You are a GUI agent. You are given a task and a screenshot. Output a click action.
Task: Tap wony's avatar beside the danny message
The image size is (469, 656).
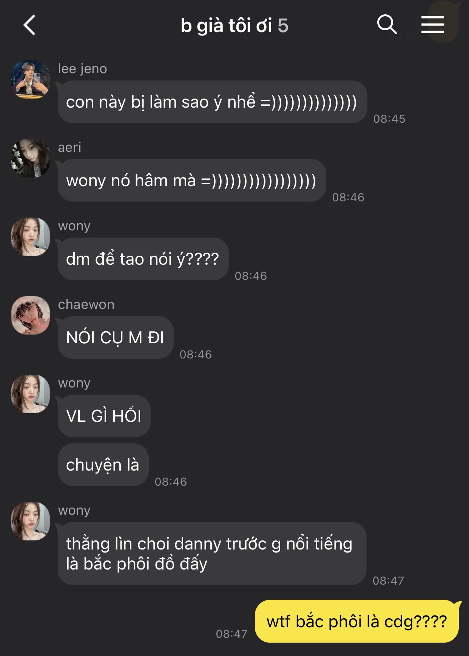[31, 521]
